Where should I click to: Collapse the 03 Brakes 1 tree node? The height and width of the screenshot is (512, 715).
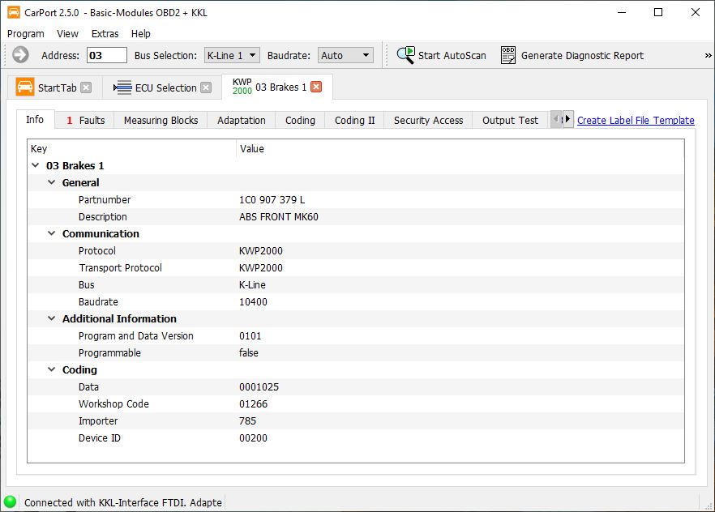click(x=36, y=165)
